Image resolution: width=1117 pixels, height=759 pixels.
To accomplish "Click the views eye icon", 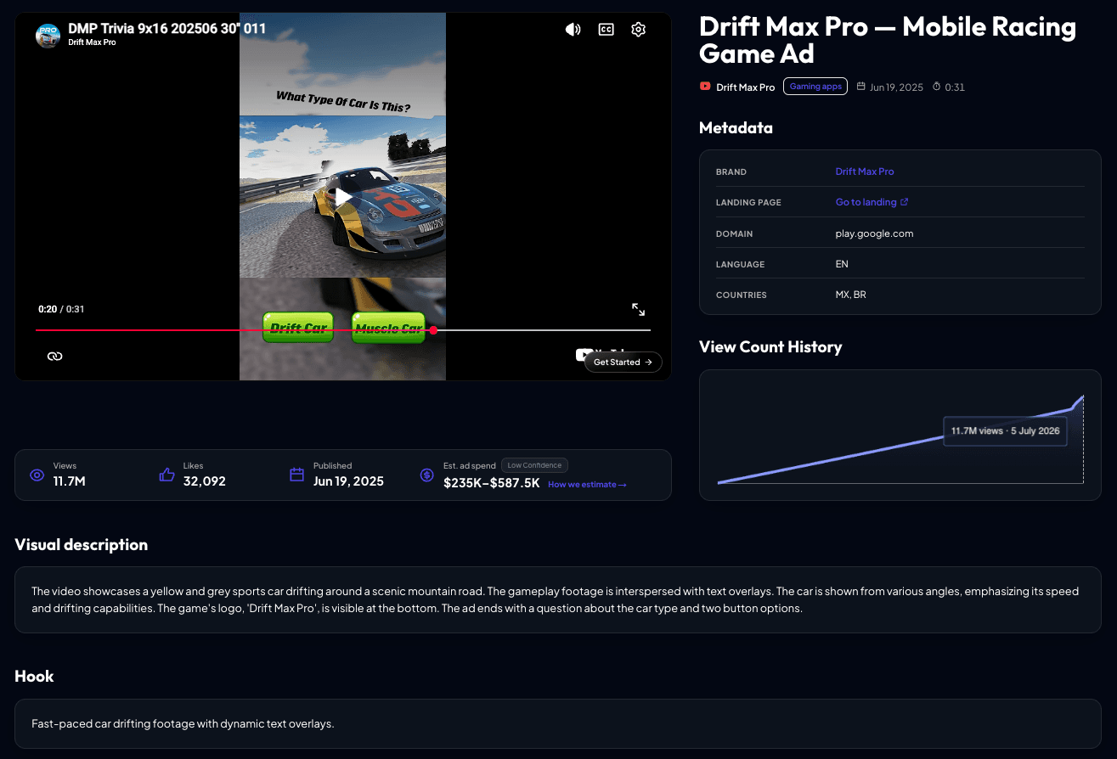I will [x=37, y=475].
